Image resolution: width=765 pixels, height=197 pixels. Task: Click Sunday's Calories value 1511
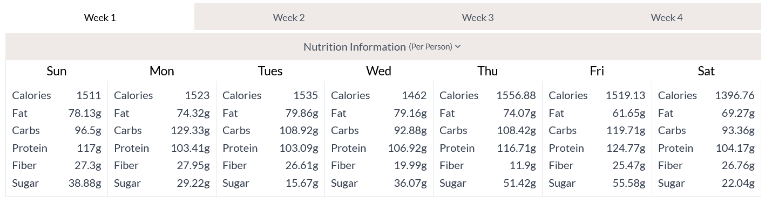point(89,95)
